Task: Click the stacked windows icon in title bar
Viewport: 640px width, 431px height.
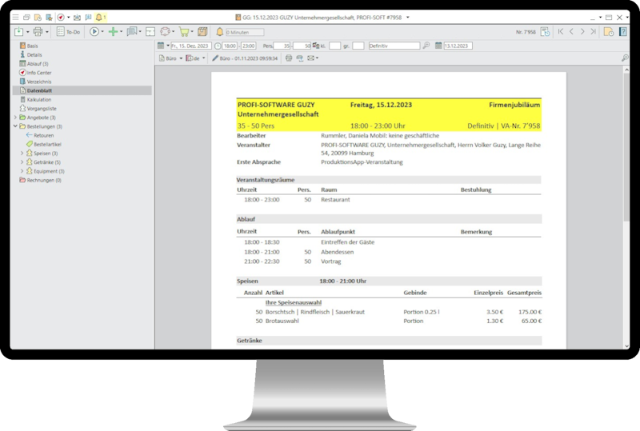Action: tap(26, 17)
